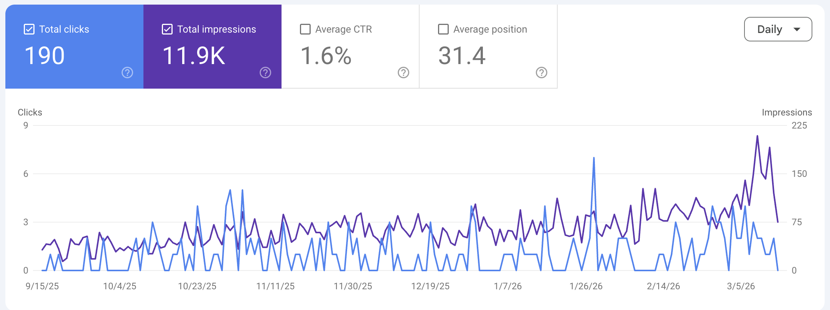Click the Clicks axis title
This screenshot has width=830, height=310.
[30, 112]
